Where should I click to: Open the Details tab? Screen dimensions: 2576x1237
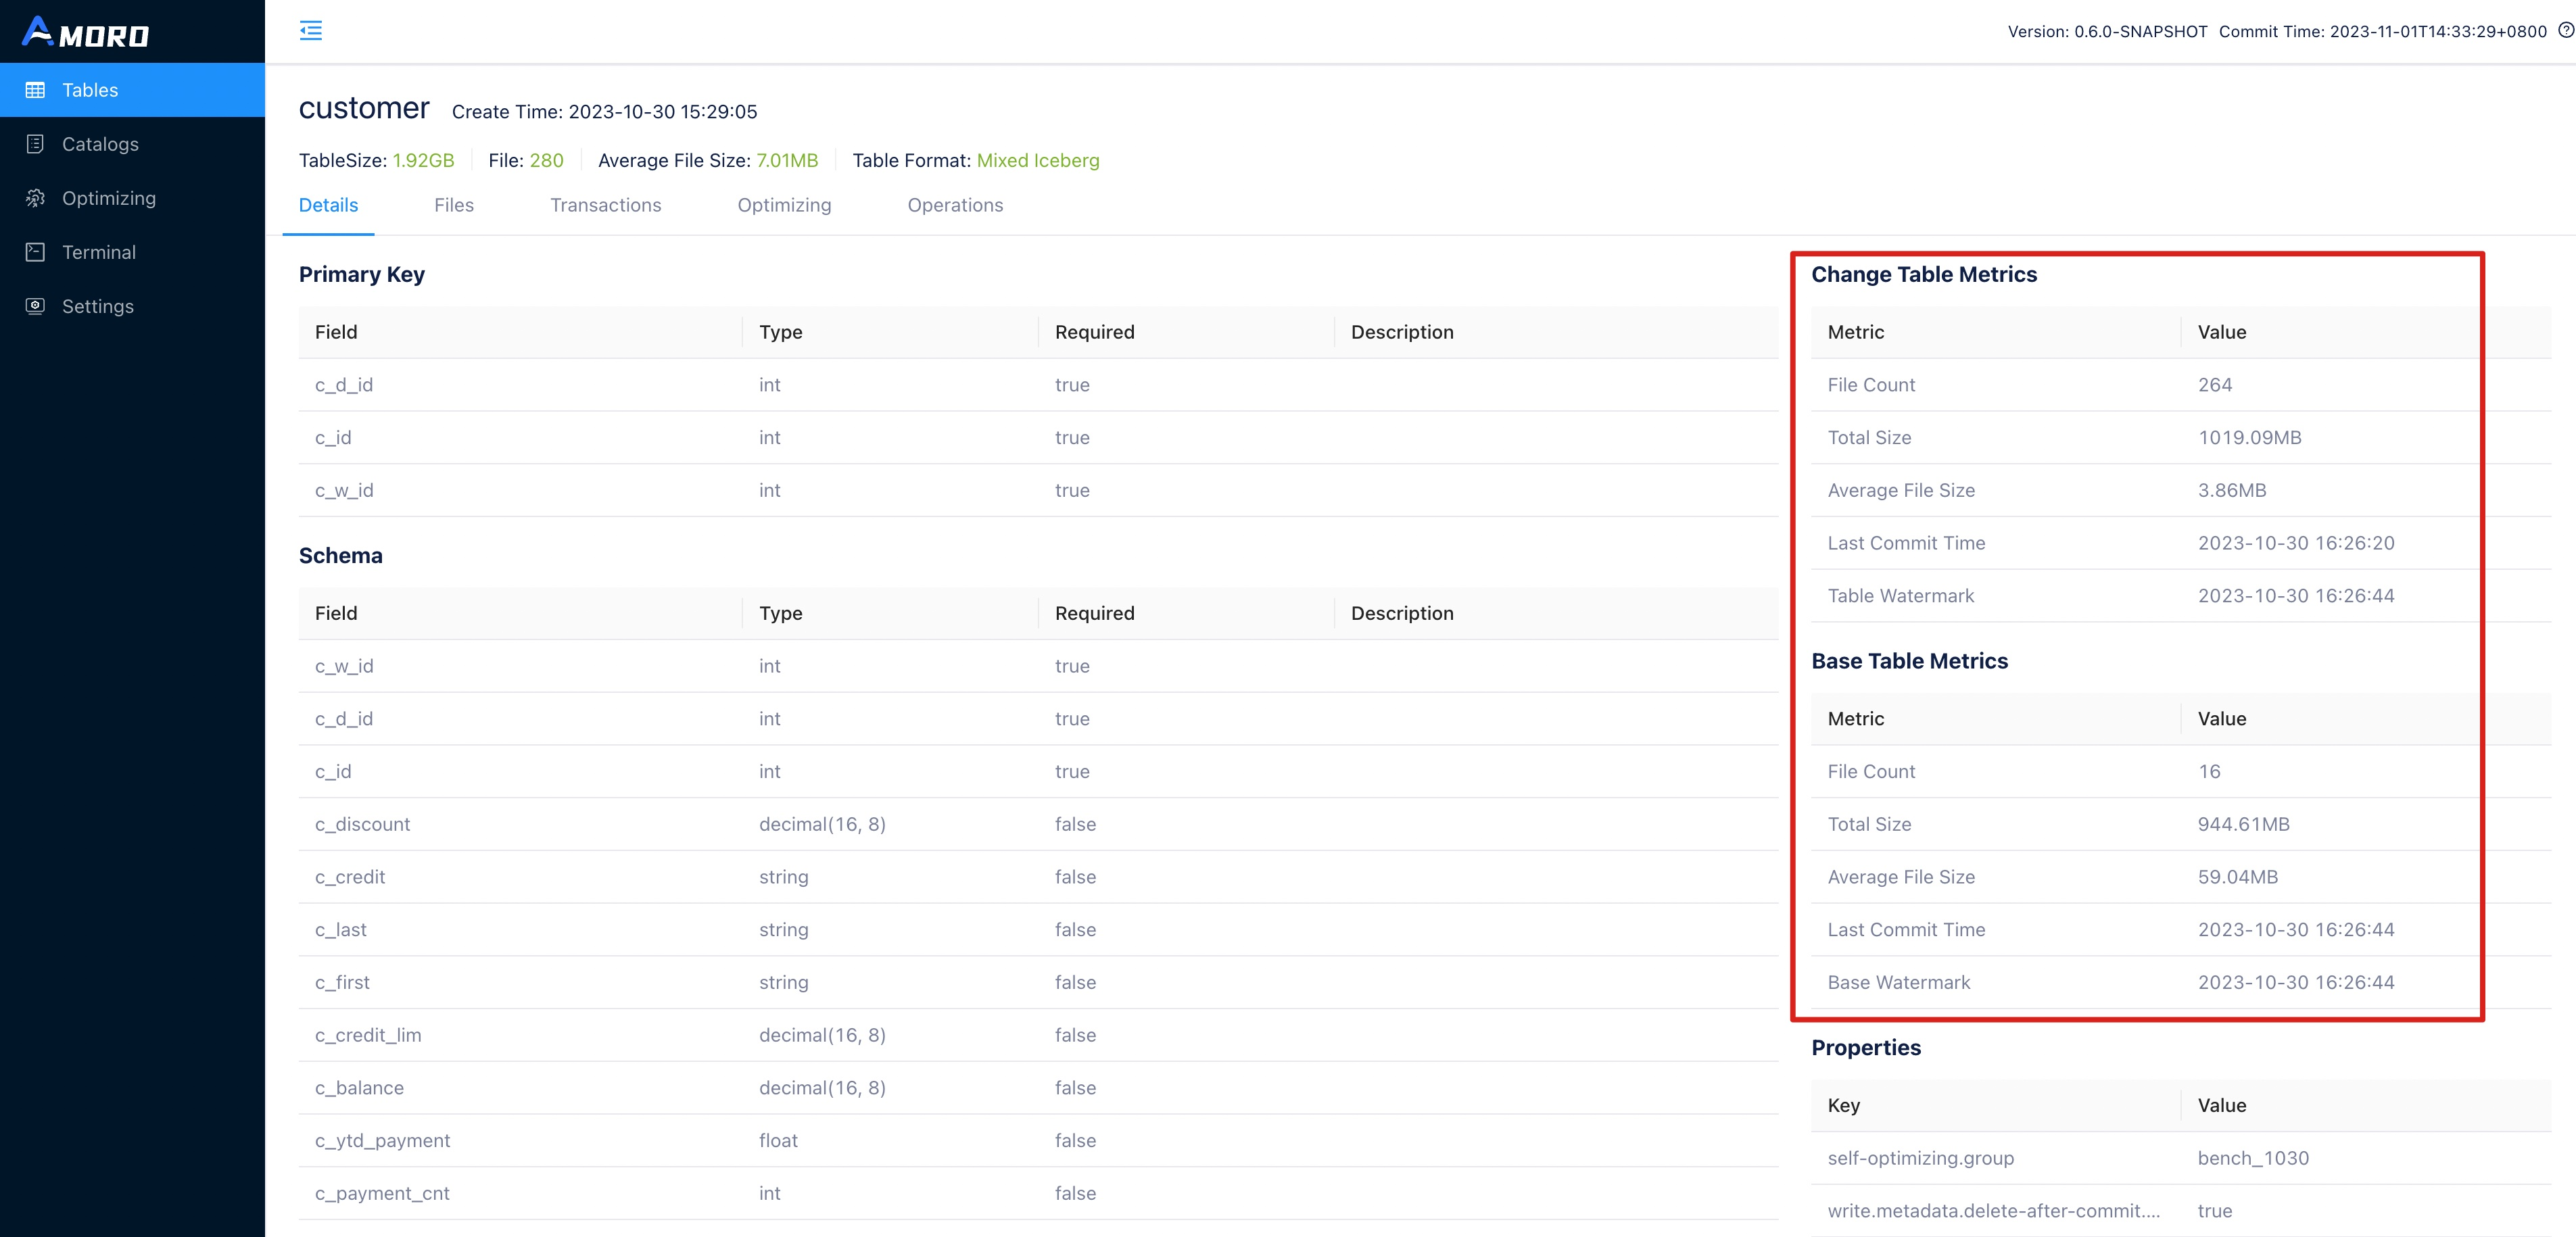[x=328, y=205]
